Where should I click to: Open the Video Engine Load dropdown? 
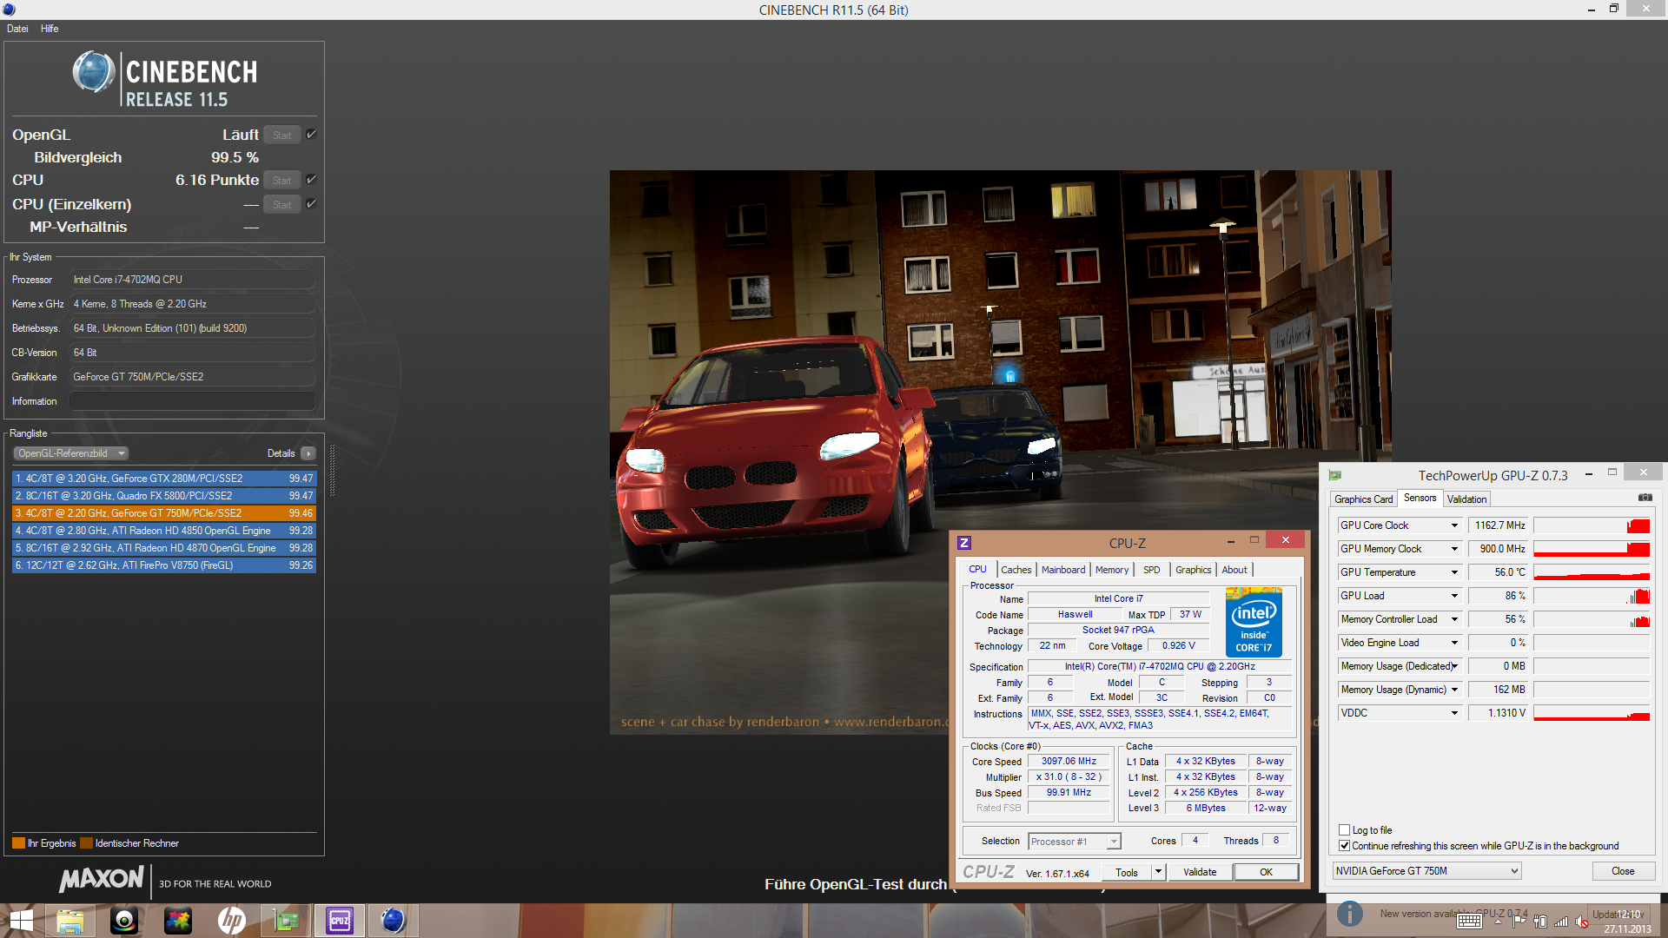tap(1454, 643)
